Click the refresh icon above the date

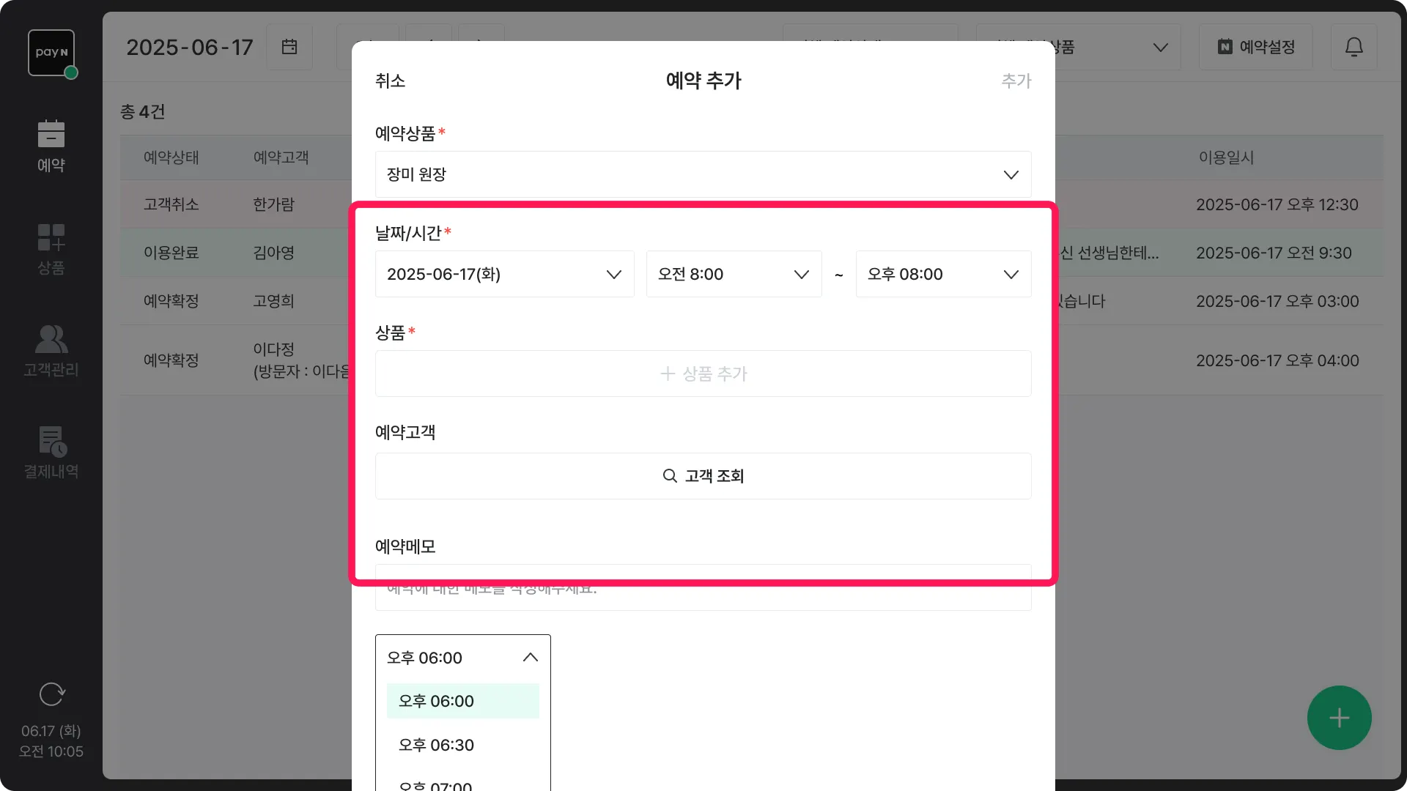pyautogui.click(x=51, y=694)
